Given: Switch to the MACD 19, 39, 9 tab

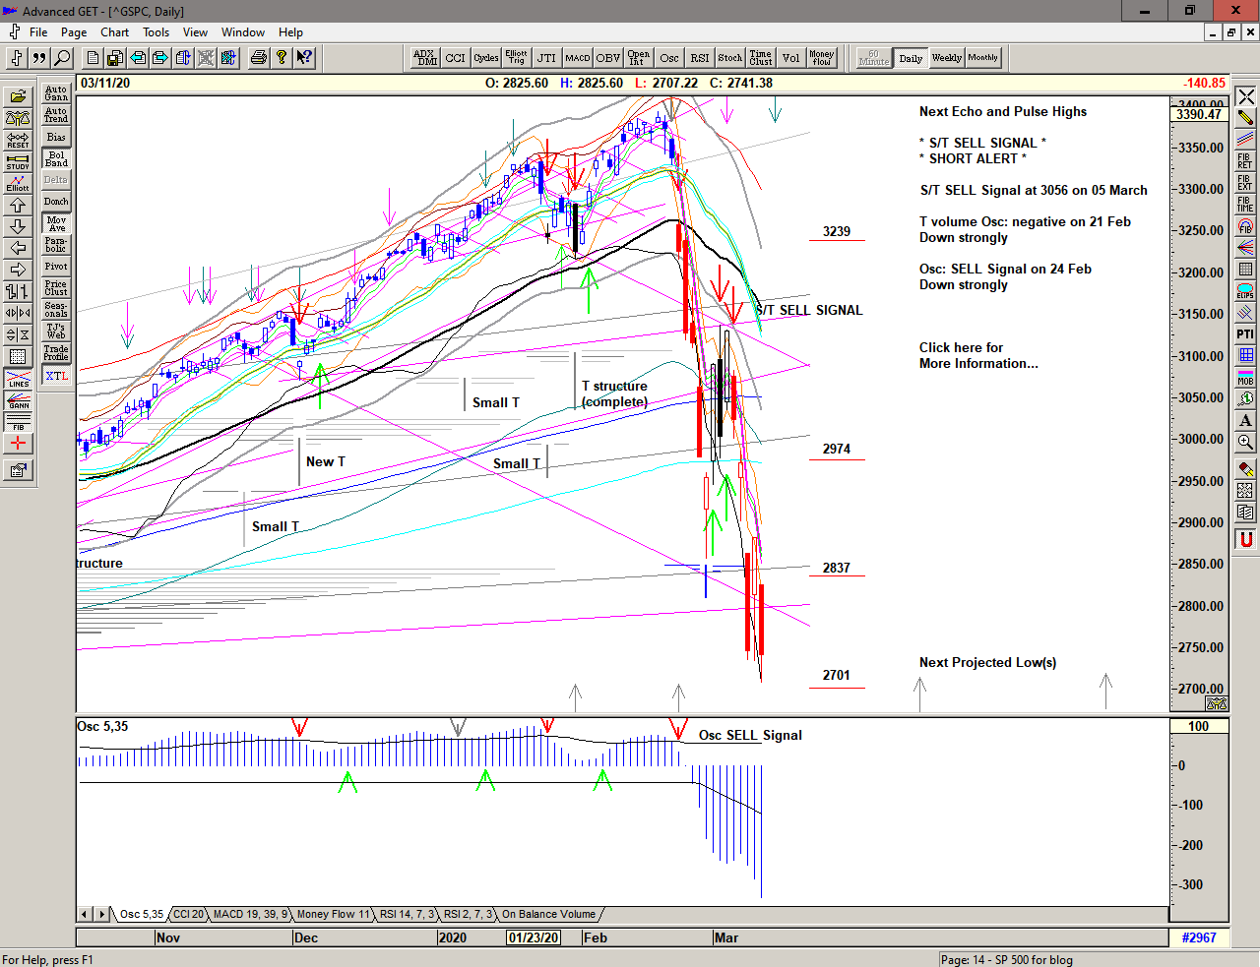Looking at the screenshot, I should [x=250, y=915].
